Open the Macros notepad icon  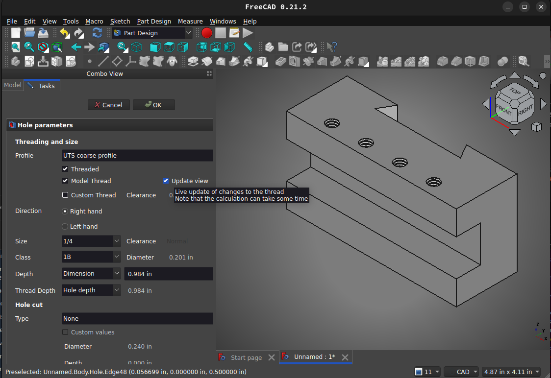pos(234,33)
